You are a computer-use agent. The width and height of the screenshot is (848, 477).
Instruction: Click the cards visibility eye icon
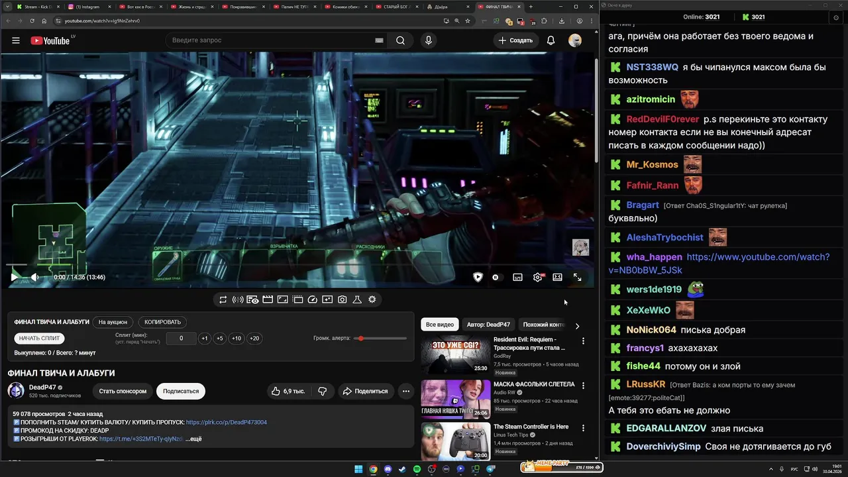pyautogui.click(x=252, y=299)
